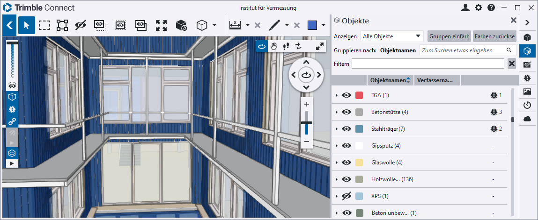Click the 'Farben zurückse' button
538x220 pixels.
pyautogui.click(x=494, y=36)
